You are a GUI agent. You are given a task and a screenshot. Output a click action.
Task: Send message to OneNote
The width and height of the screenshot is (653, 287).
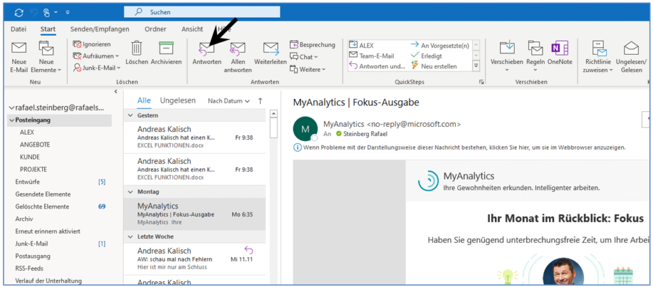tap(560, 54)
